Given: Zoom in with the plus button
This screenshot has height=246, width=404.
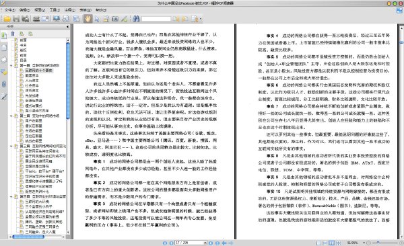Looking at the screenshot, I should click(x=401, y=243).
